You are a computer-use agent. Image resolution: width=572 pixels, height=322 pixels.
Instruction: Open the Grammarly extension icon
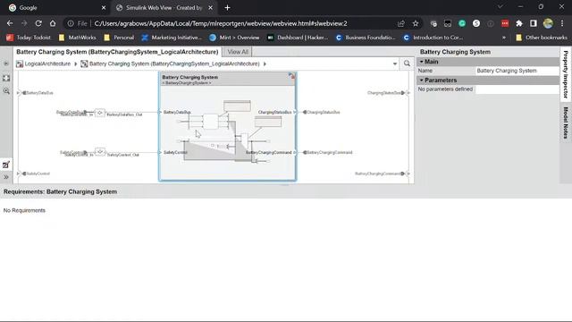pyautogui.click(x=462, y=23)
